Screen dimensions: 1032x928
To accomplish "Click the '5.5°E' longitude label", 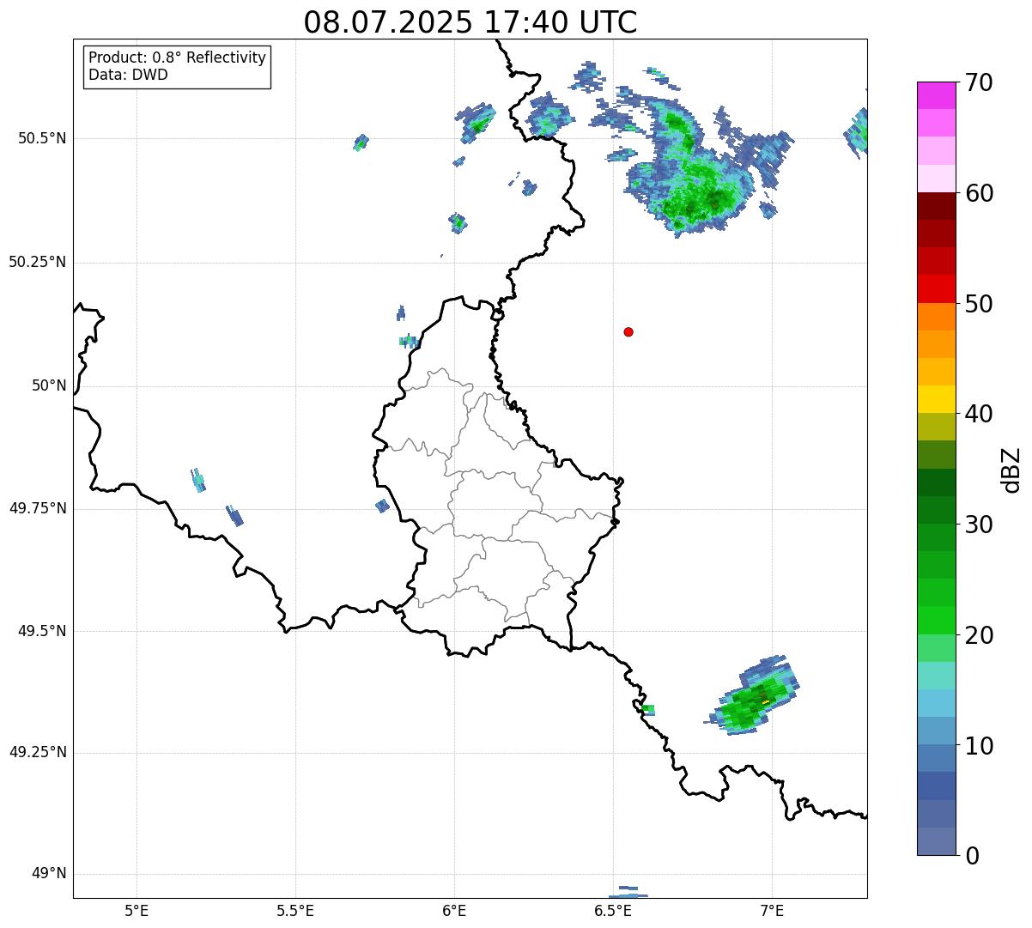I will (295, 910).
